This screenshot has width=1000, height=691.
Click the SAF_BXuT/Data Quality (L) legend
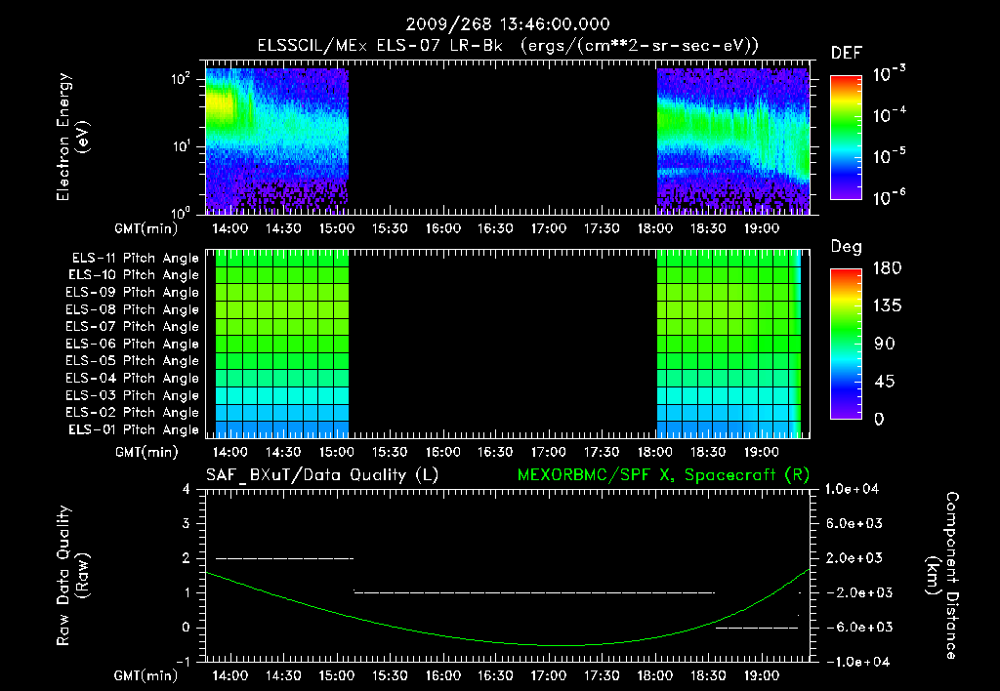(x=322, y=475)
